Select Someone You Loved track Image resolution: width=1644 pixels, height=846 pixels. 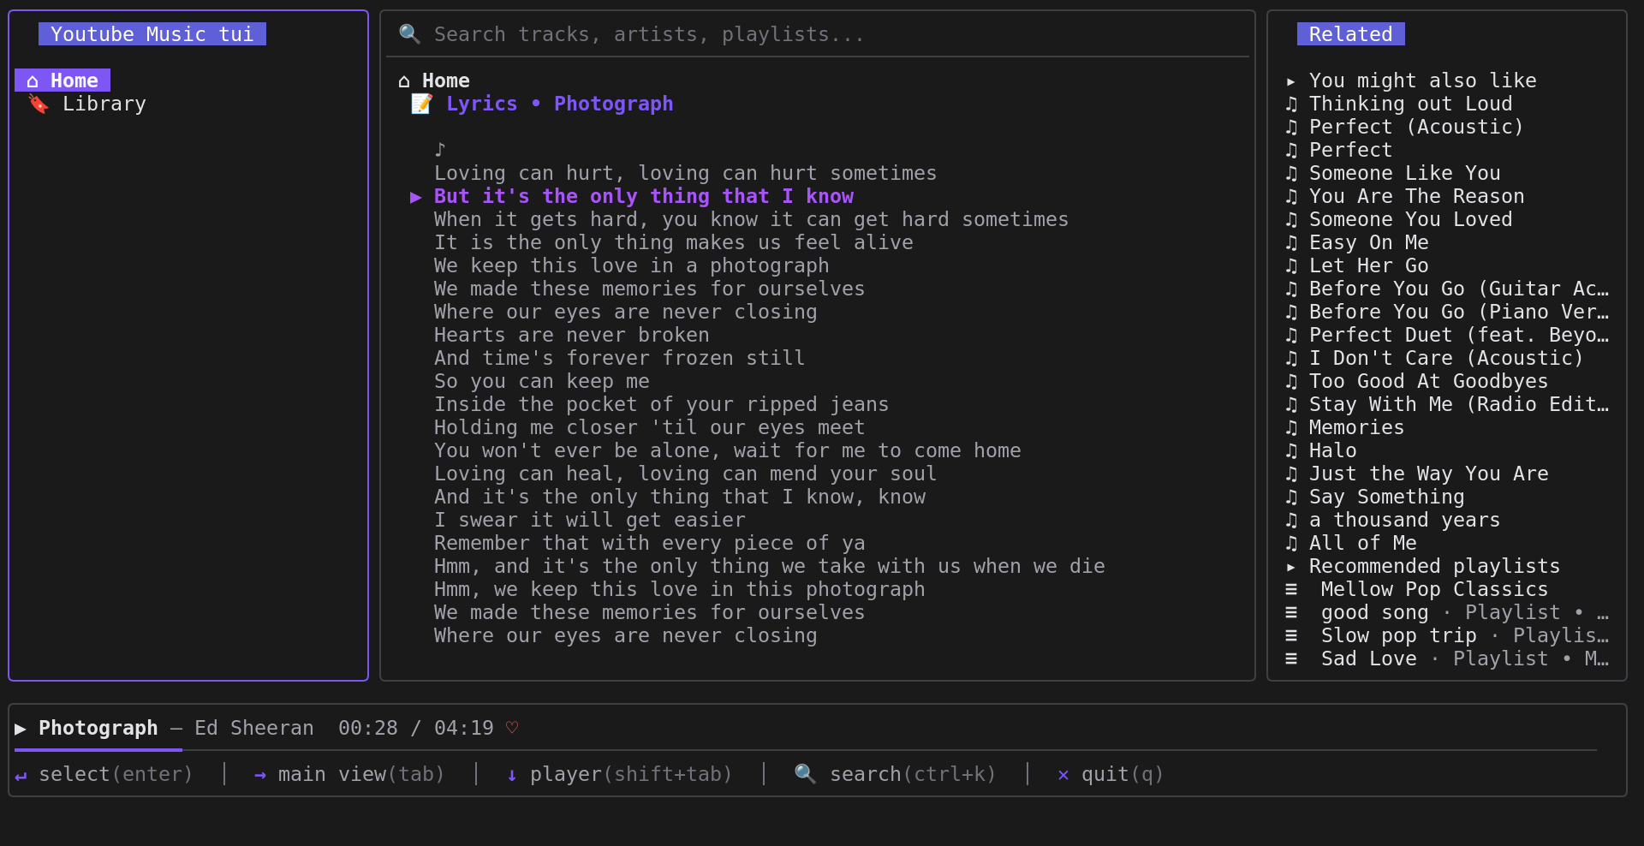point(1410,219)
